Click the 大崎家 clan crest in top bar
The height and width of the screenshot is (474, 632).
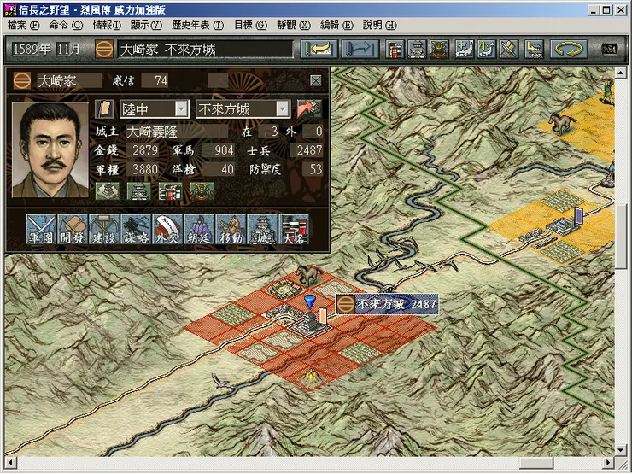[x=104, y=50]
